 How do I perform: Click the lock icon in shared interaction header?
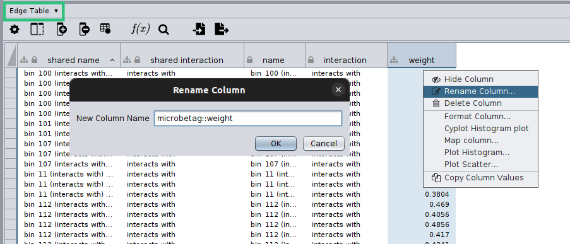coord(137,59)
